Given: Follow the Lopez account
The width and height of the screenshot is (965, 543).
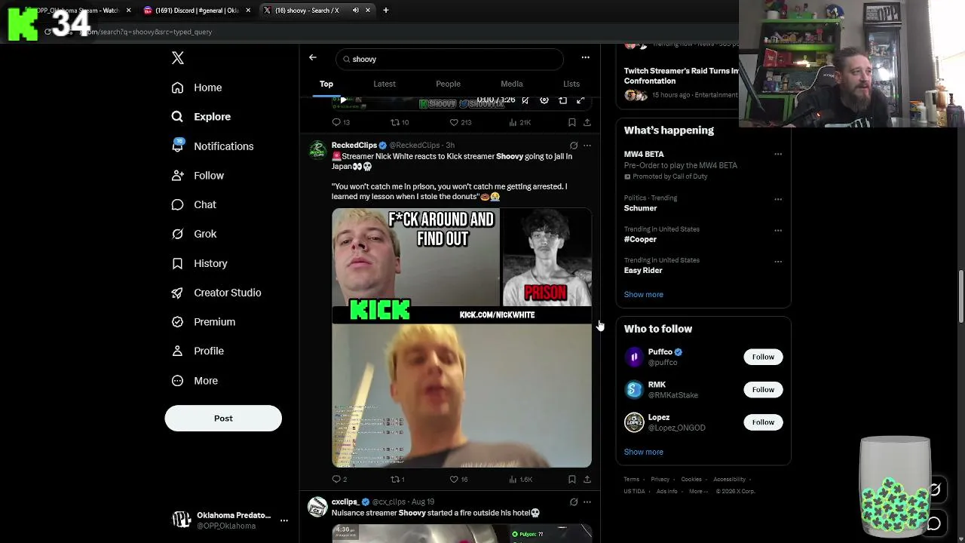Looking at the screenshot, I should click(x=763, y=422).
